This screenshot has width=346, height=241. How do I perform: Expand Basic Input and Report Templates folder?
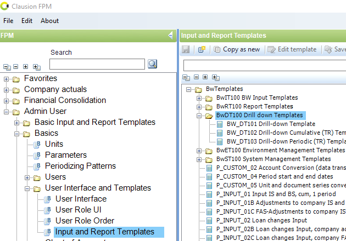pos(17,123)
